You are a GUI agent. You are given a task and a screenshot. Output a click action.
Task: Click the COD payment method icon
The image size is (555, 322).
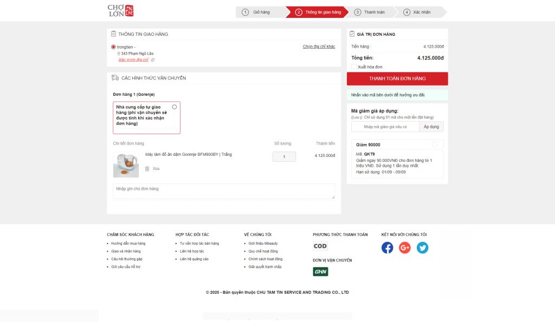click(x=320, y=246)
